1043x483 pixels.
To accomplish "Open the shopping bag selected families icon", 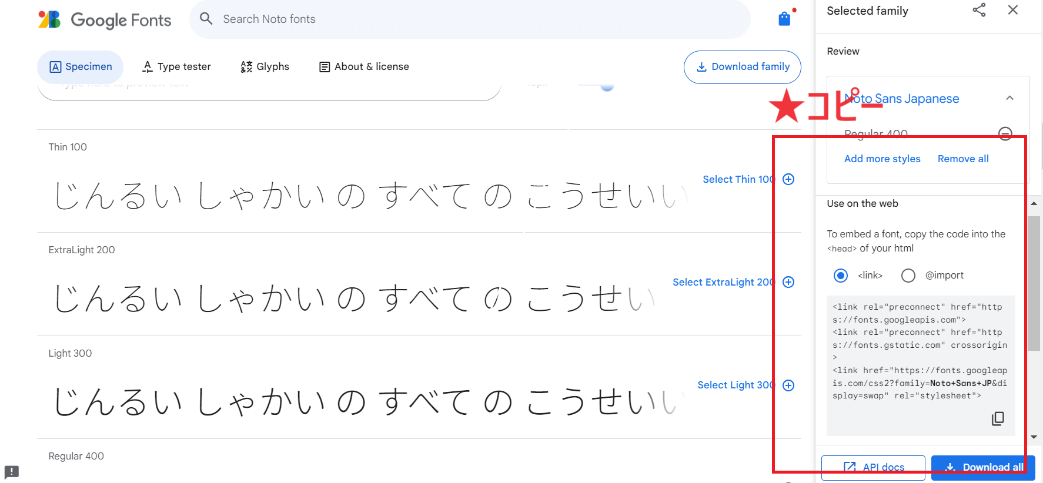I will click(784, 19).
